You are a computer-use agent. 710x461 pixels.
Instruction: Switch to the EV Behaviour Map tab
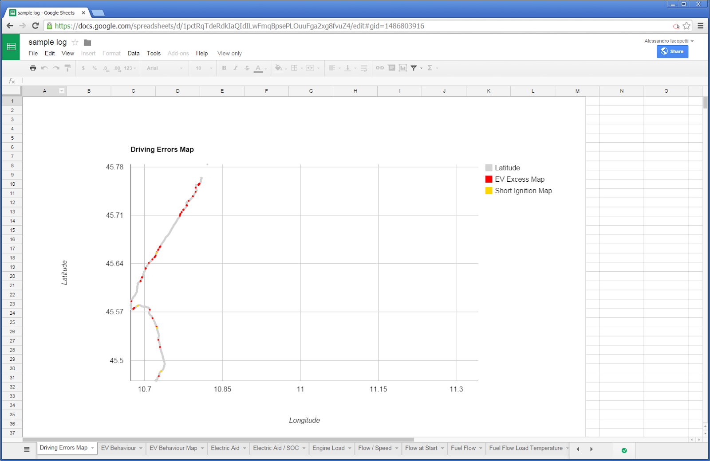click(x=173, y=448)
